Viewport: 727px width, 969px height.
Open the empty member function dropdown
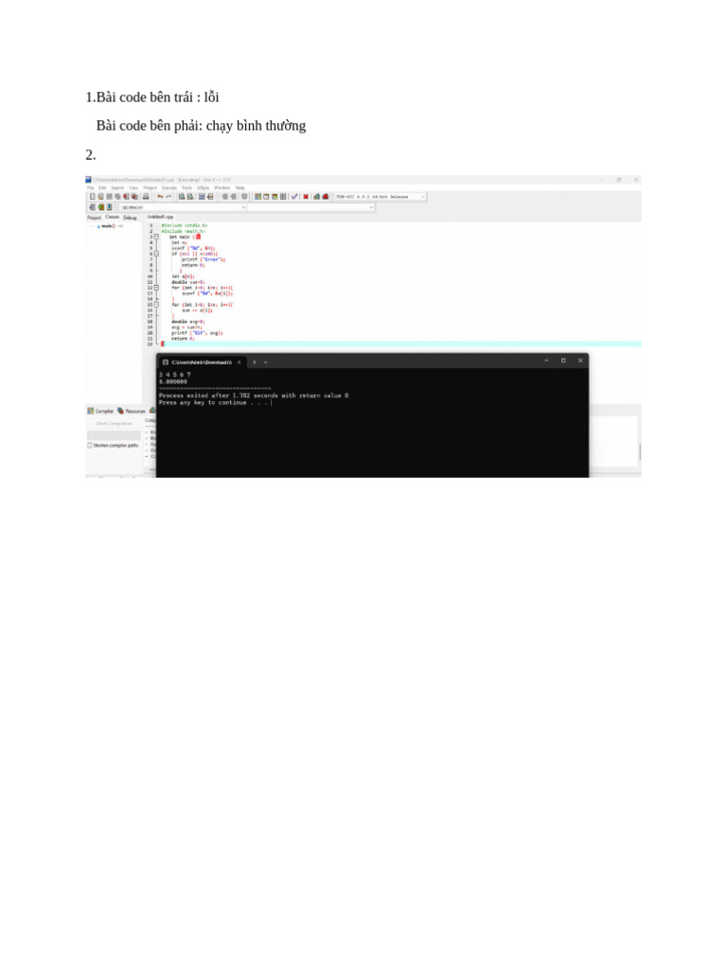click(310, 207)
